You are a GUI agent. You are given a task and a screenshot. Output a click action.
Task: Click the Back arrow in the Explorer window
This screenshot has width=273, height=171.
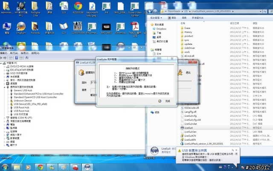pyautogui.click(x=150, y=12)
